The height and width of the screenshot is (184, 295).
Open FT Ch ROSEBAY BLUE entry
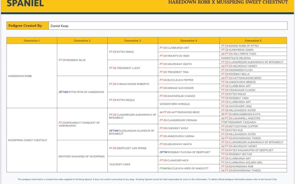(72, 60)
